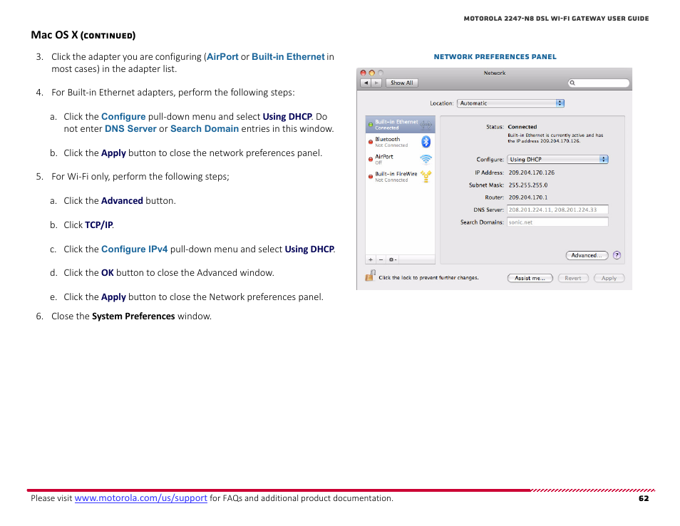Click the DNS Server input field
This screenshot has height=526, width=680.
(557, 210)
